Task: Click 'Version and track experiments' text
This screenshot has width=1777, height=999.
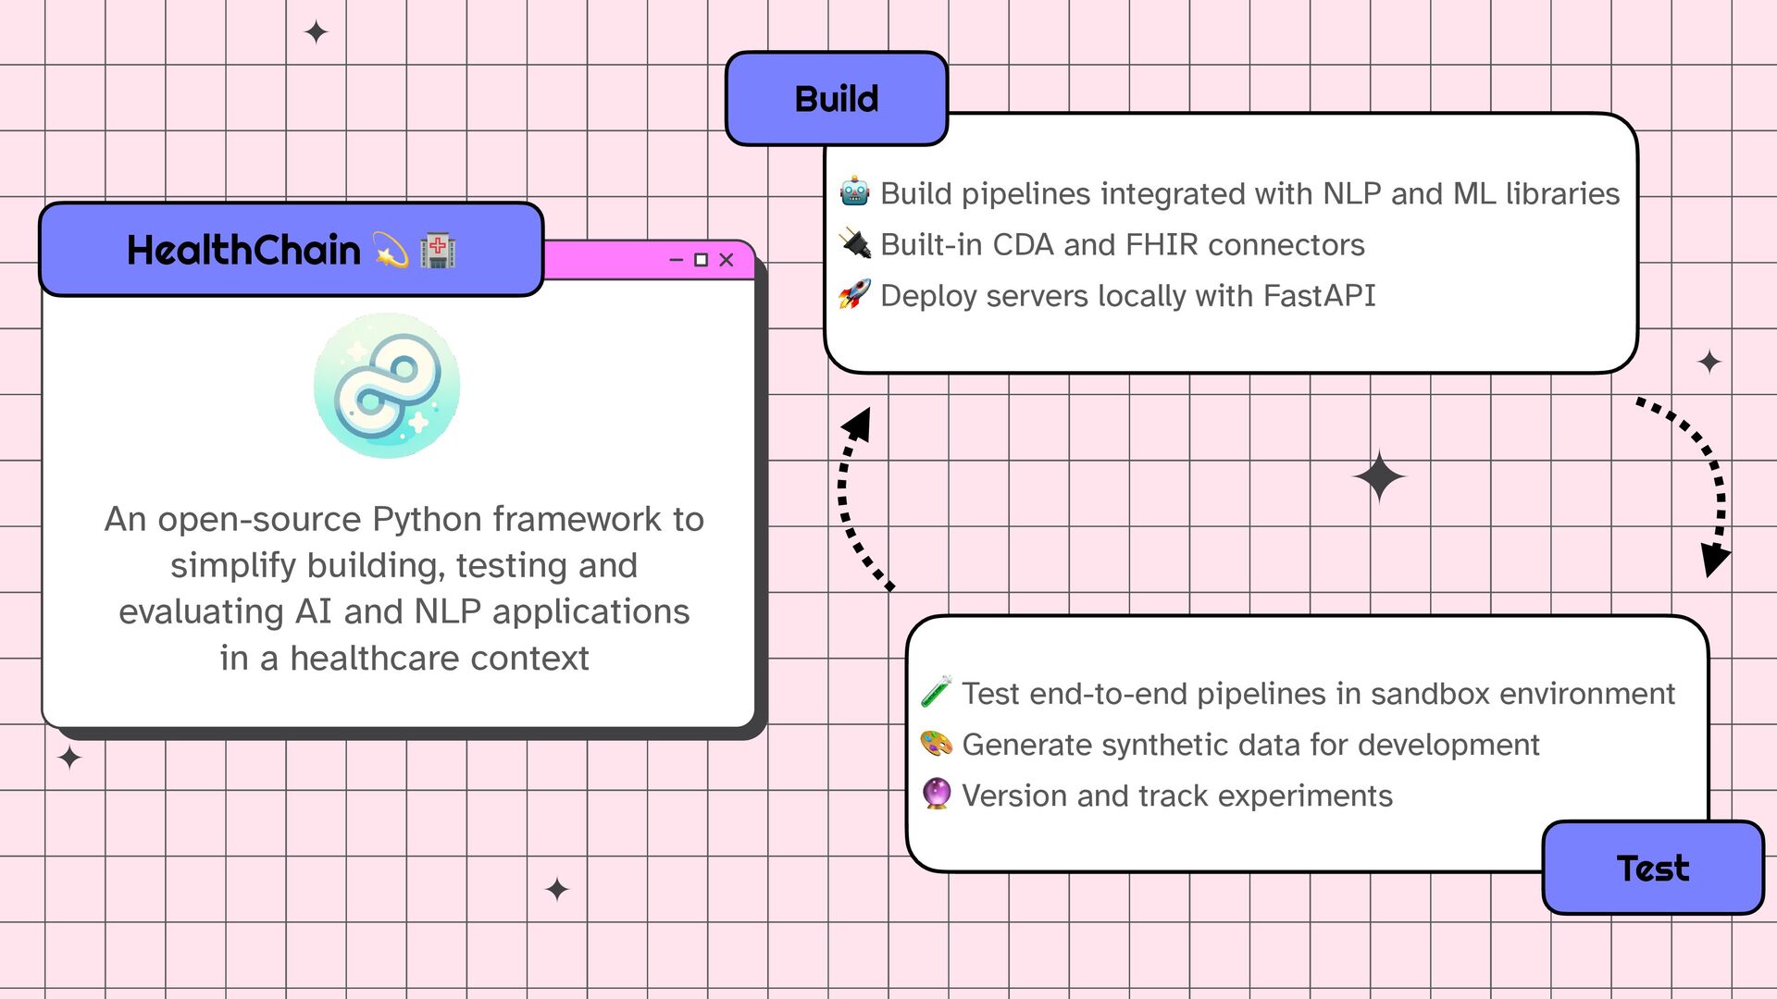Action: click(1177, 795)
